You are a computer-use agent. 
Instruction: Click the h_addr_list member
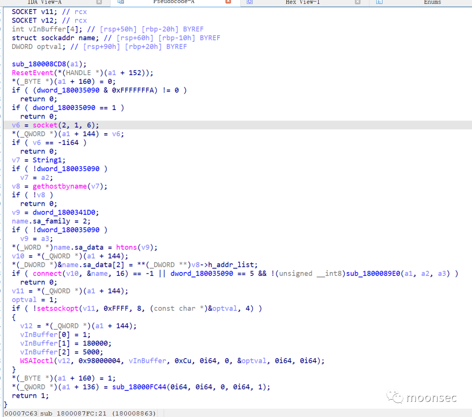231,265
